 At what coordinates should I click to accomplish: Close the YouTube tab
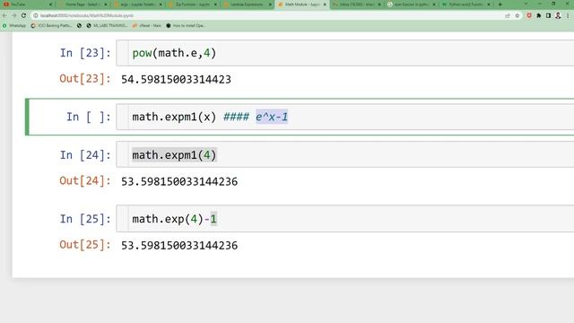pyautogui.click(x=51, y=4)
